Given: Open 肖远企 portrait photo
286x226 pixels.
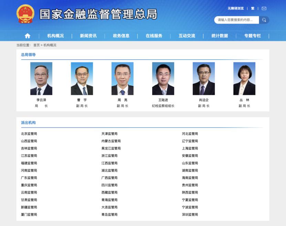Looking at the screenshot, I should click(204, 78).
